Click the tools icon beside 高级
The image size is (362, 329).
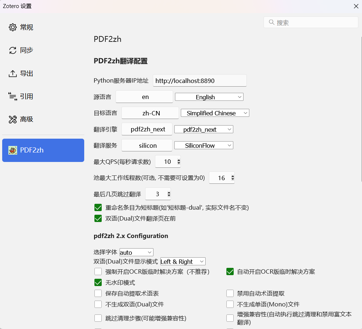click(x=13, y=119)
